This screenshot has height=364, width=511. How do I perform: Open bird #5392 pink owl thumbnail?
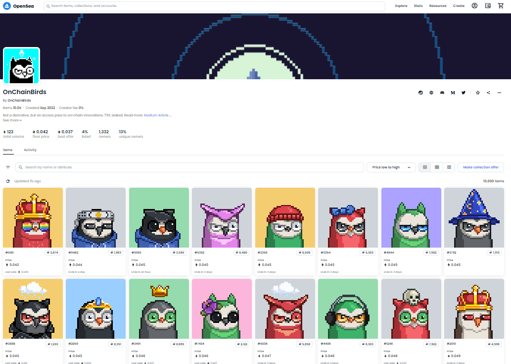coord(222,217)
